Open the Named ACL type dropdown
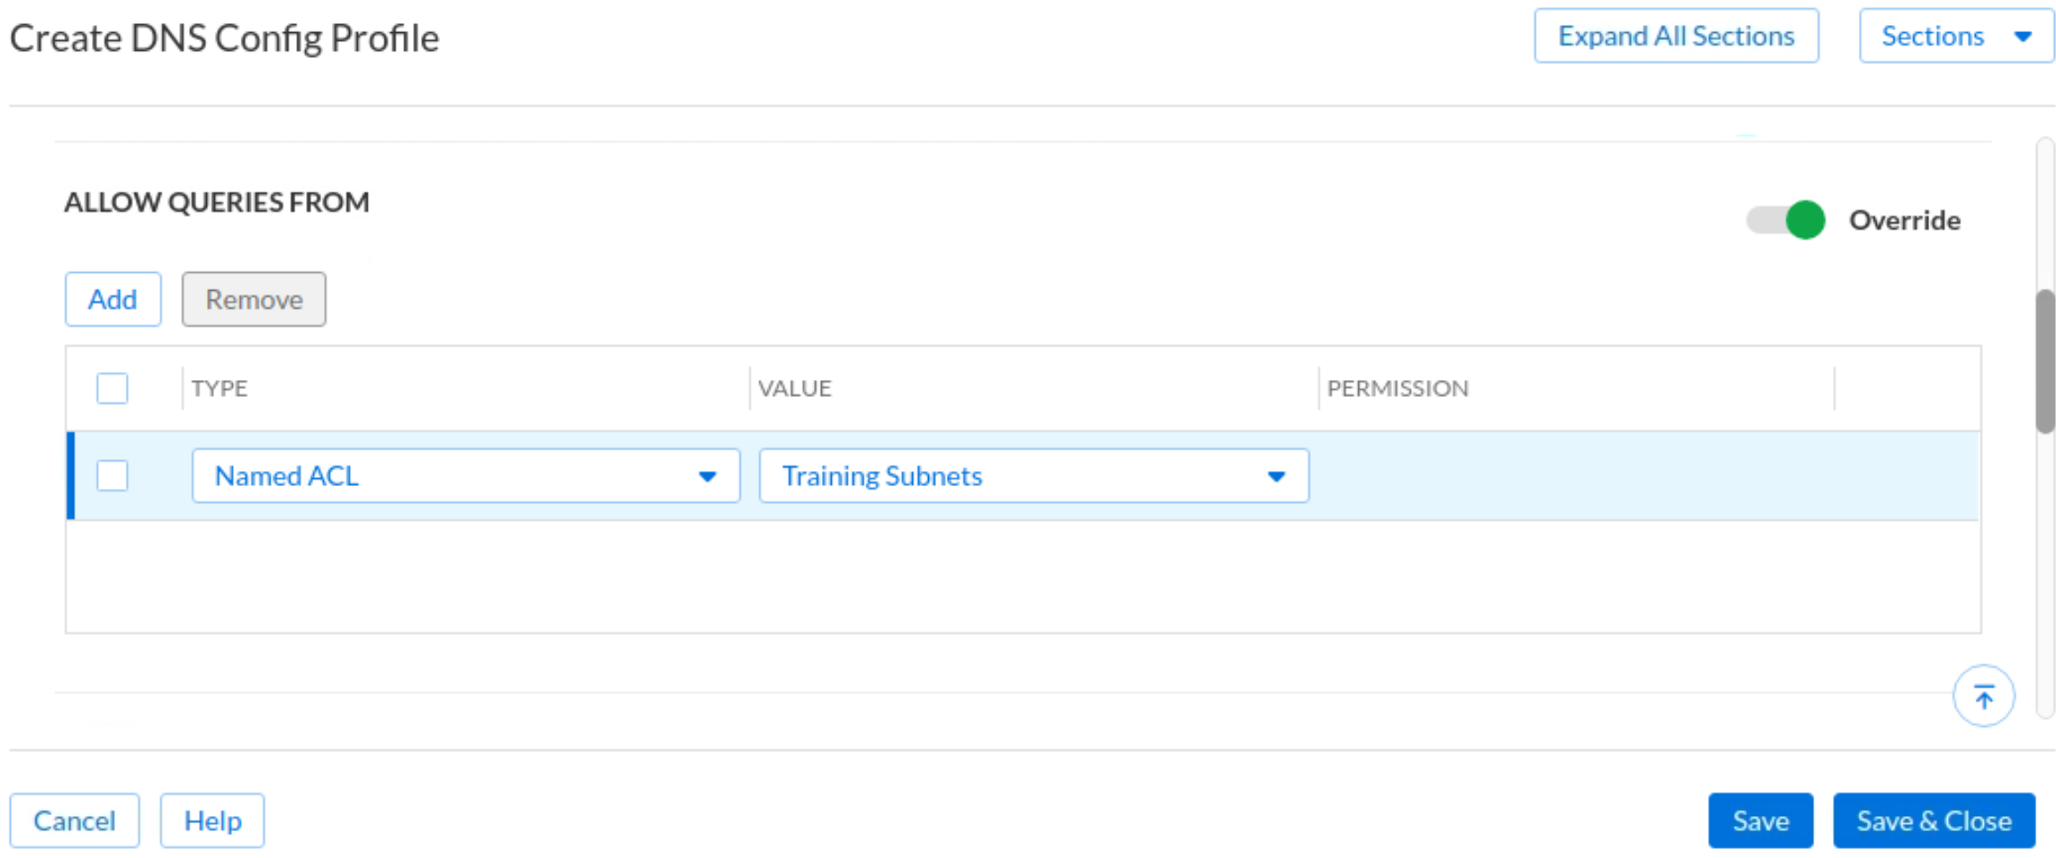This screenshot has width=2056, height=858. 465,476
